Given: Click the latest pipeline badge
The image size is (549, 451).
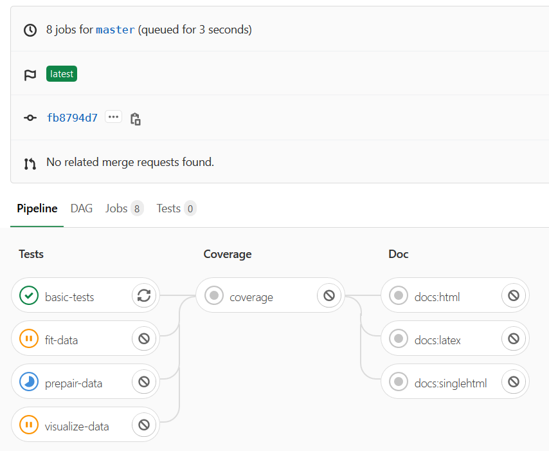Looking at the screenshot, I should (x=61, y=73).
